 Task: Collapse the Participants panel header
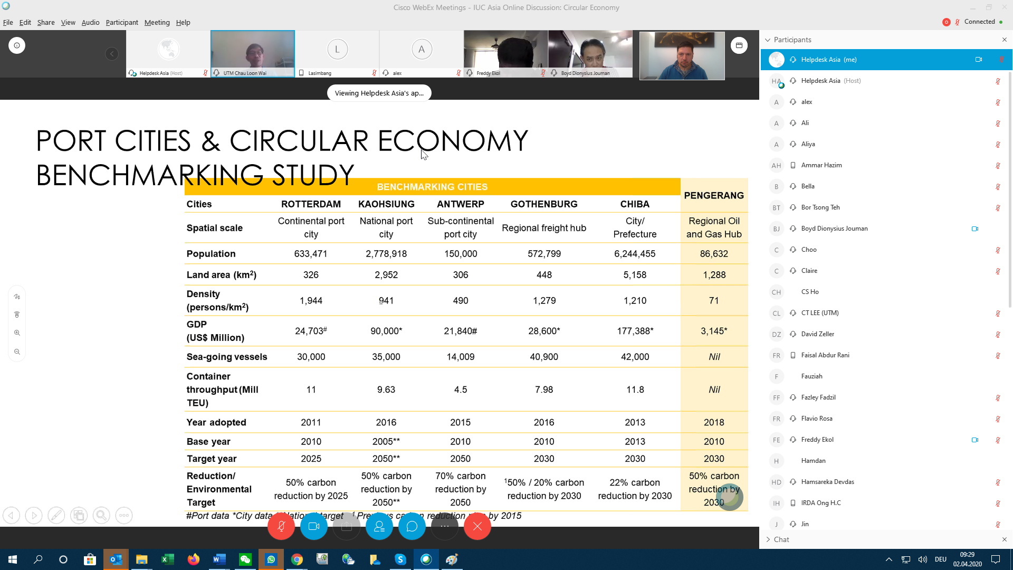pyautogui.click(x=768, y=40)
